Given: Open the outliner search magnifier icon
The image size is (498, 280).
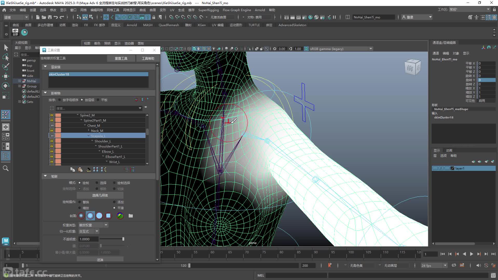Looking at the screenshot, I should click(5, 168).
